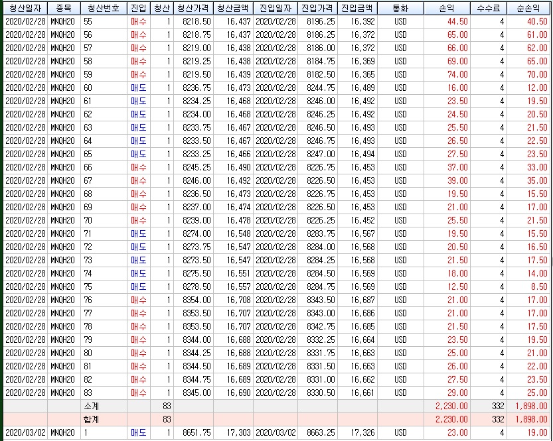The width and height of the screenshot is (553, 441).
Task: Click 매수 in row number 66
Action: (139, 167)
